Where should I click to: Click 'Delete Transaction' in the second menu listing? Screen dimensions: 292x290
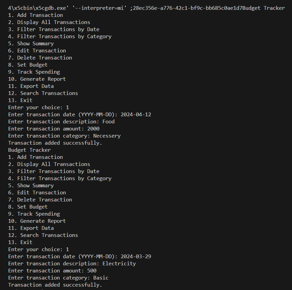click(x=45, y=200)
